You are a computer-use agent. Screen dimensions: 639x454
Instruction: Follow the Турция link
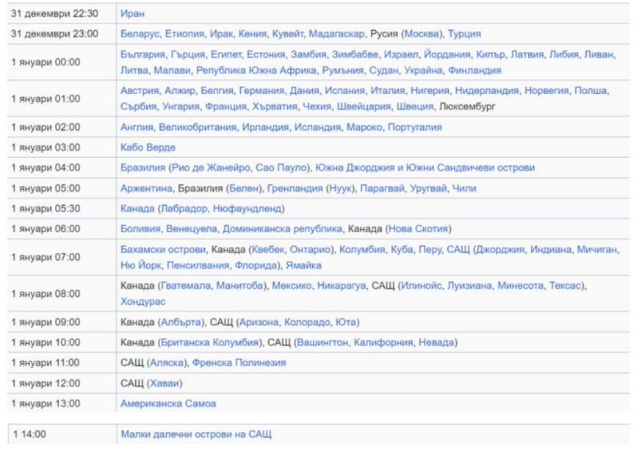click(x=464, y=34)
